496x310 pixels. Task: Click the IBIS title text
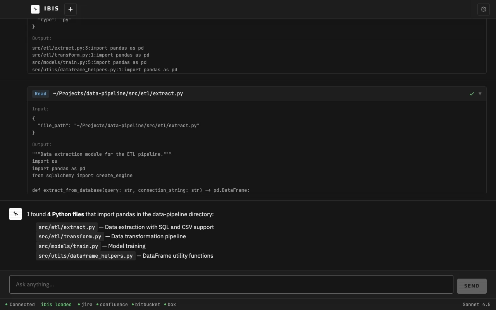(52, 9)
